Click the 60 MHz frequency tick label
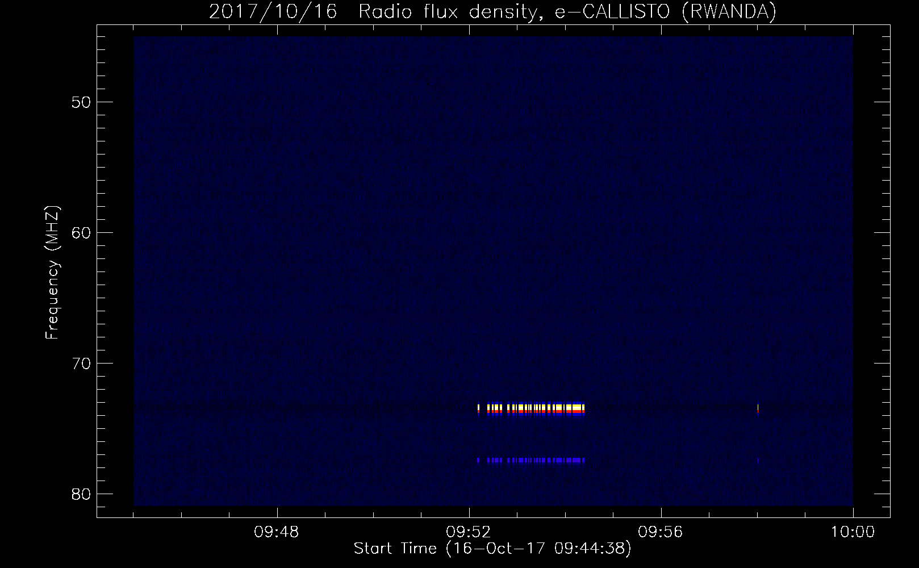The height and width of the screenshot is (568, 919). click(81, 233)
